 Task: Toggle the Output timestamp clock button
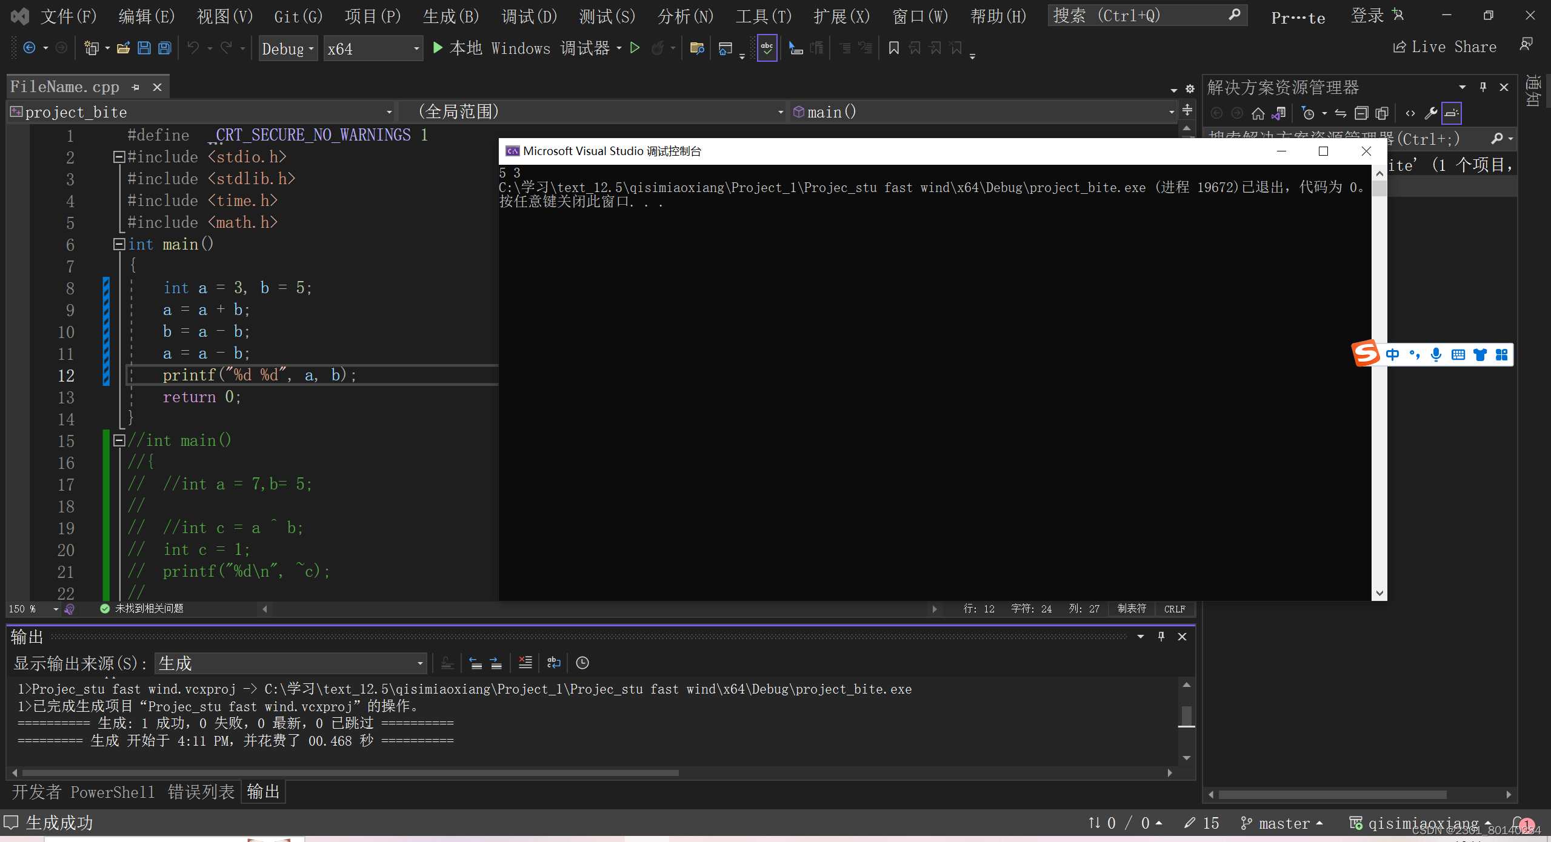[582, 663]
